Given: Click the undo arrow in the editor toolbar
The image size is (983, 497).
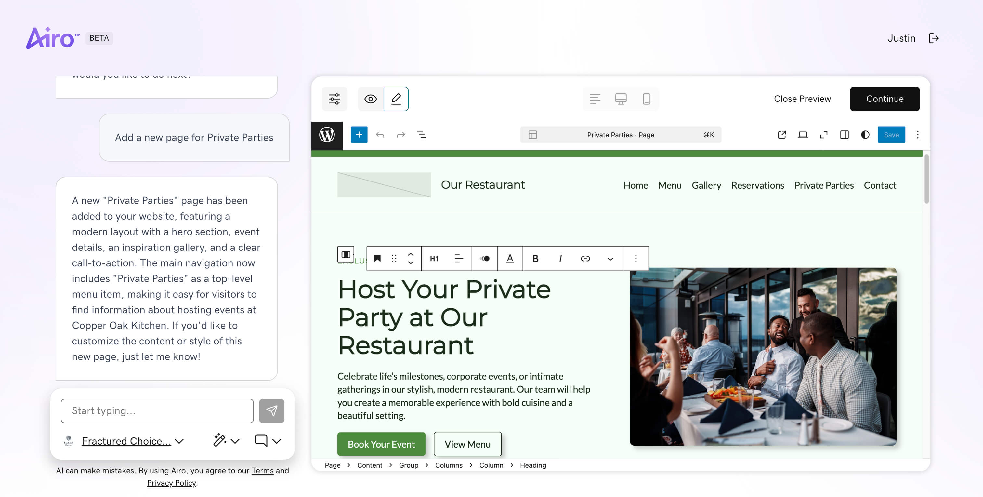Looking at the screenshot, I should click(x=380, y=135).
